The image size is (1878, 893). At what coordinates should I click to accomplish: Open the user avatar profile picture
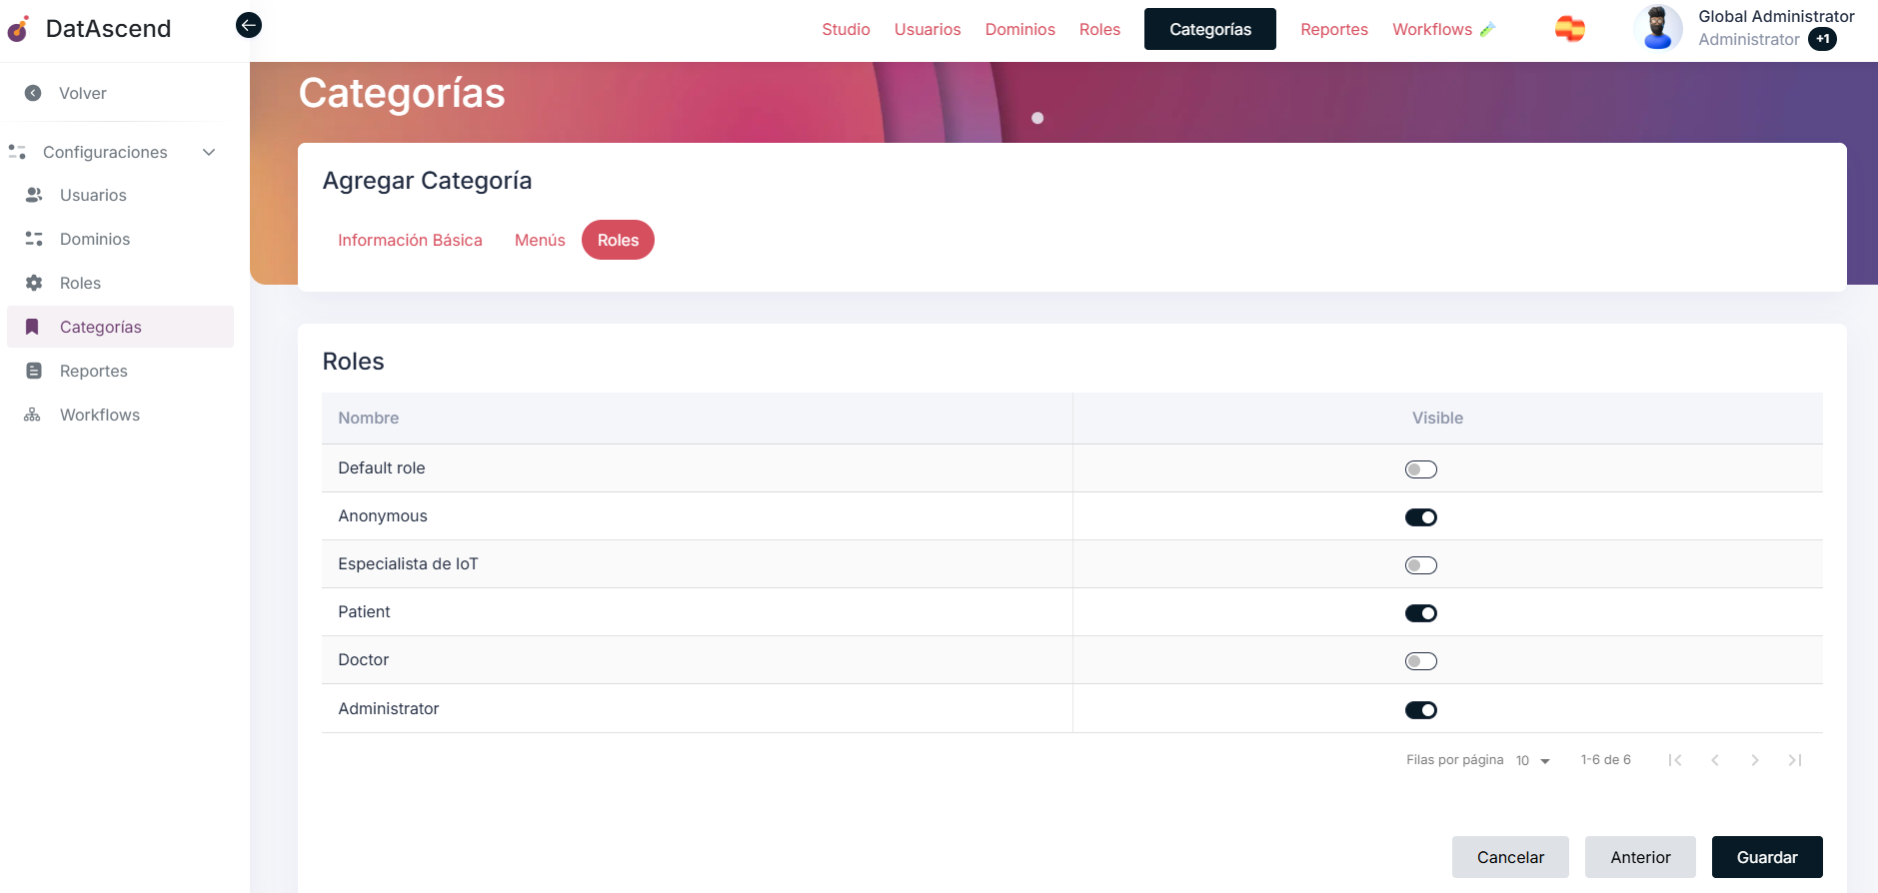1657,28
